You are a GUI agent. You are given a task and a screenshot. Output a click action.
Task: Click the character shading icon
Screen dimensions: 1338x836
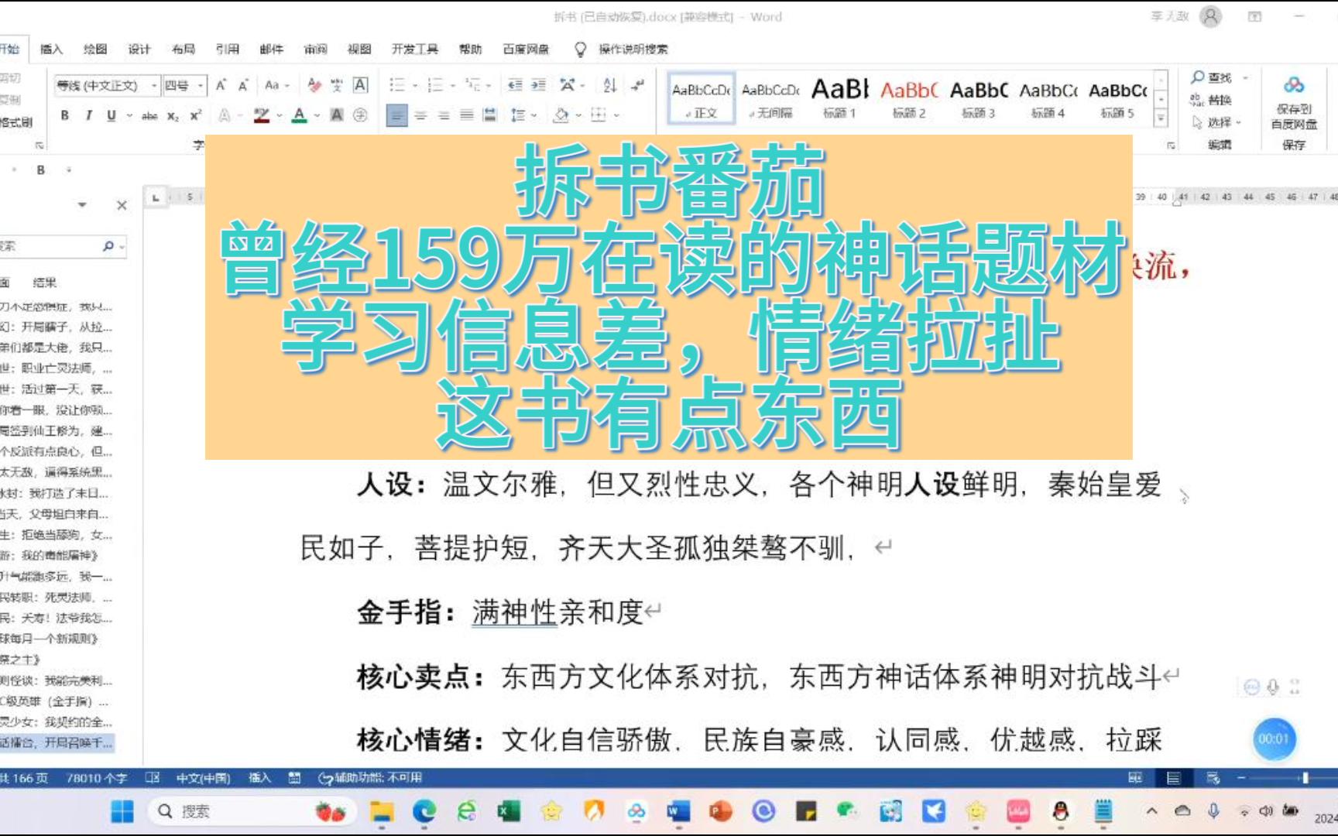(x=337, y=115)
